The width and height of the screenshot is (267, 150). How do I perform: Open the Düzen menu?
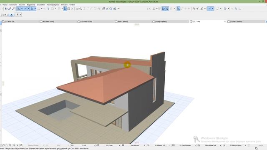[5, 5]
